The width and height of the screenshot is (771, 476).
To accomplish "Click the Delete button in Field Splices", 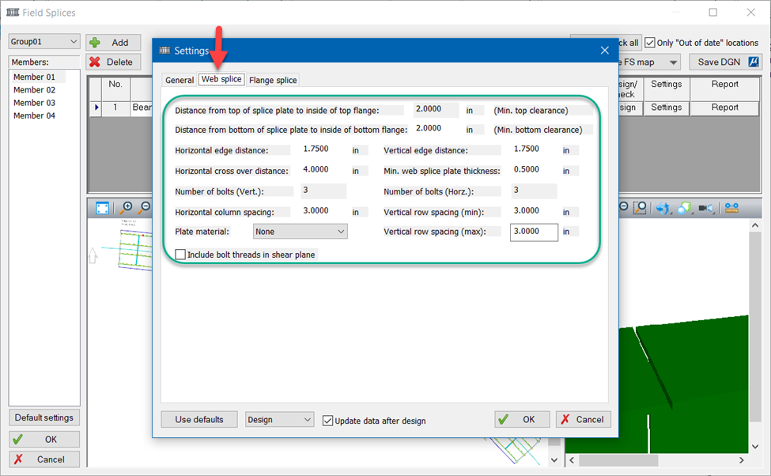I will [x=113, y=62].
